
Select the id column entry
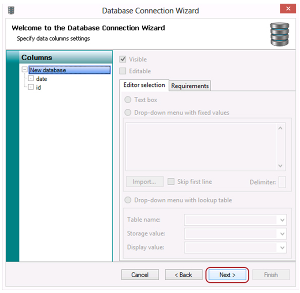click(38, 87)
